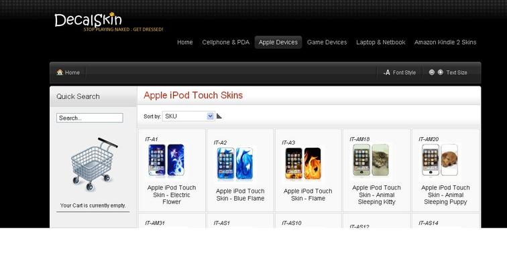The height and width of the screenshot is (277, 507).
Task: Click the shopping cart image
Action: pos(93,164)
